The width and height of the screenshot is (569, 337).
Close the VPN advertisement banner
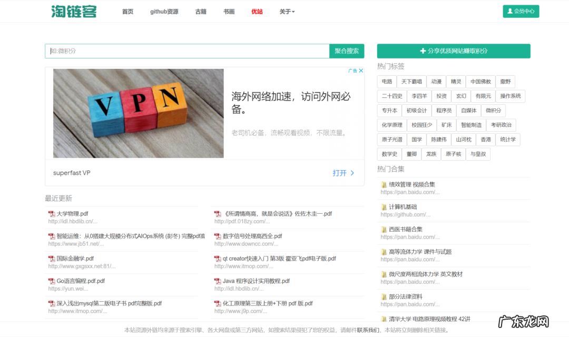(x=361, y=70)
